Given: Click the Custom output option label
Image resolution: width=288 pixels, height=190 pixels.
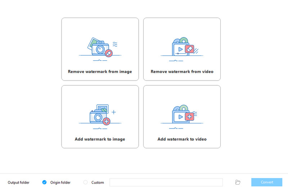Looking at the screenshot, I should tap(98, 182).
